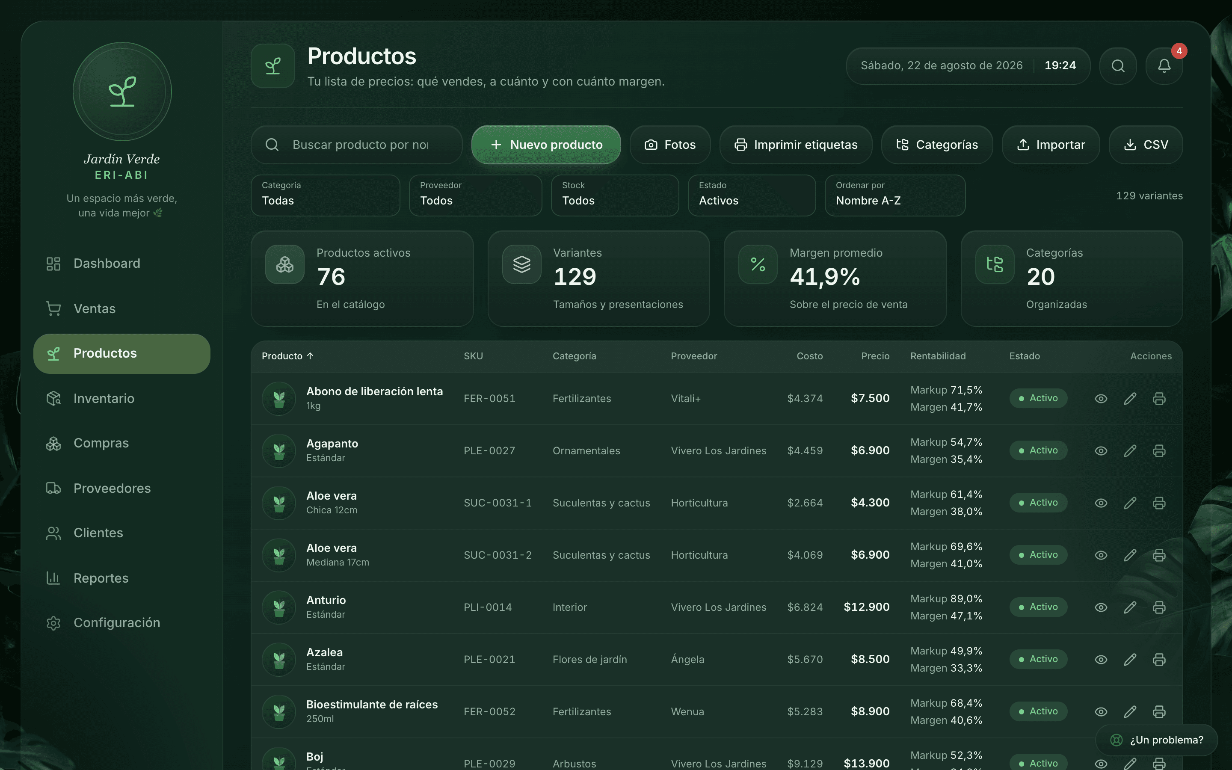Print label for Anturio row
Image resolution: width=1232 pixels, height=770 pixels.
1159,607
